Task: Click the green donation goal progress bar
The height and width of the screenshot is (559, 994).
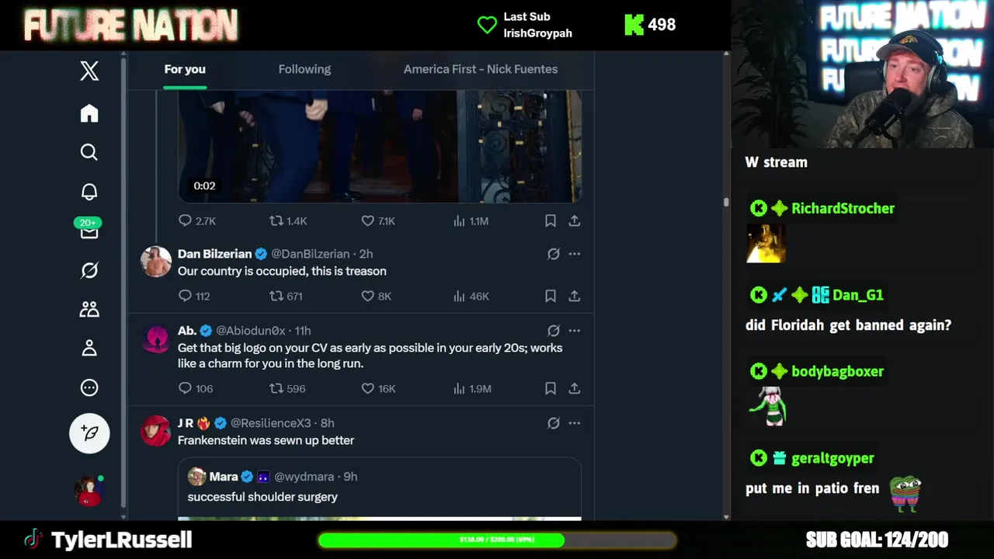Action: [497, 540]
